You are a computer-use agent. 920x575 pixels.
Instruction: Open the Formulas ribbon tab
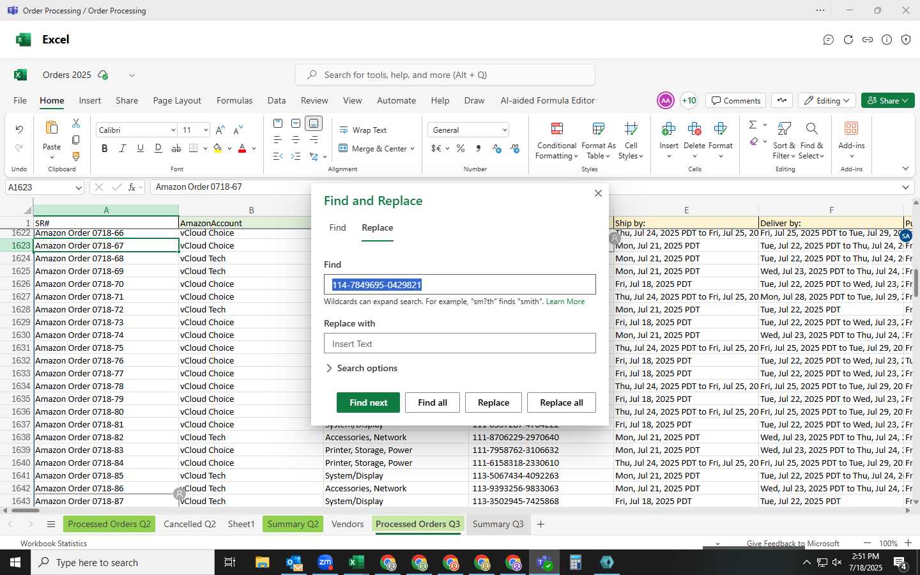coord(234,101)
